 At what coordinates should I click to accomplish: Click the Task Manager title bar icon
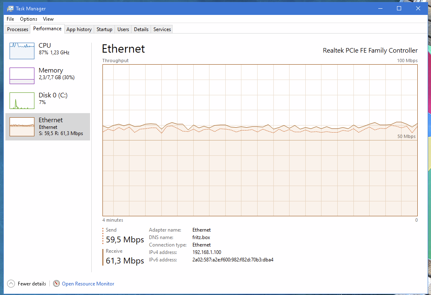click(10, 8)
